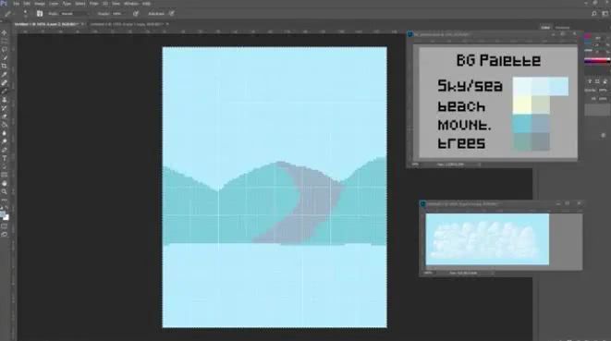
Task: Expand status bar arrow in BG Palette window
Action: coord(480,164)
